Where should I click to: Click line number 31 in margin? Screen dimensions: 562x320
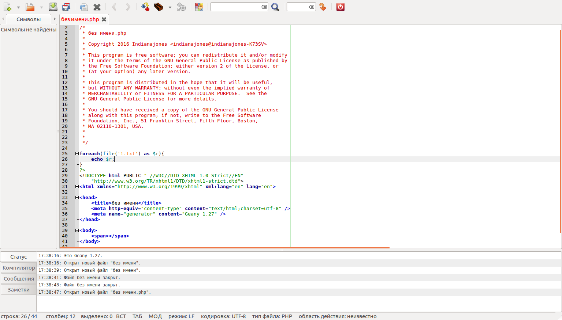(x=65, y=187)
